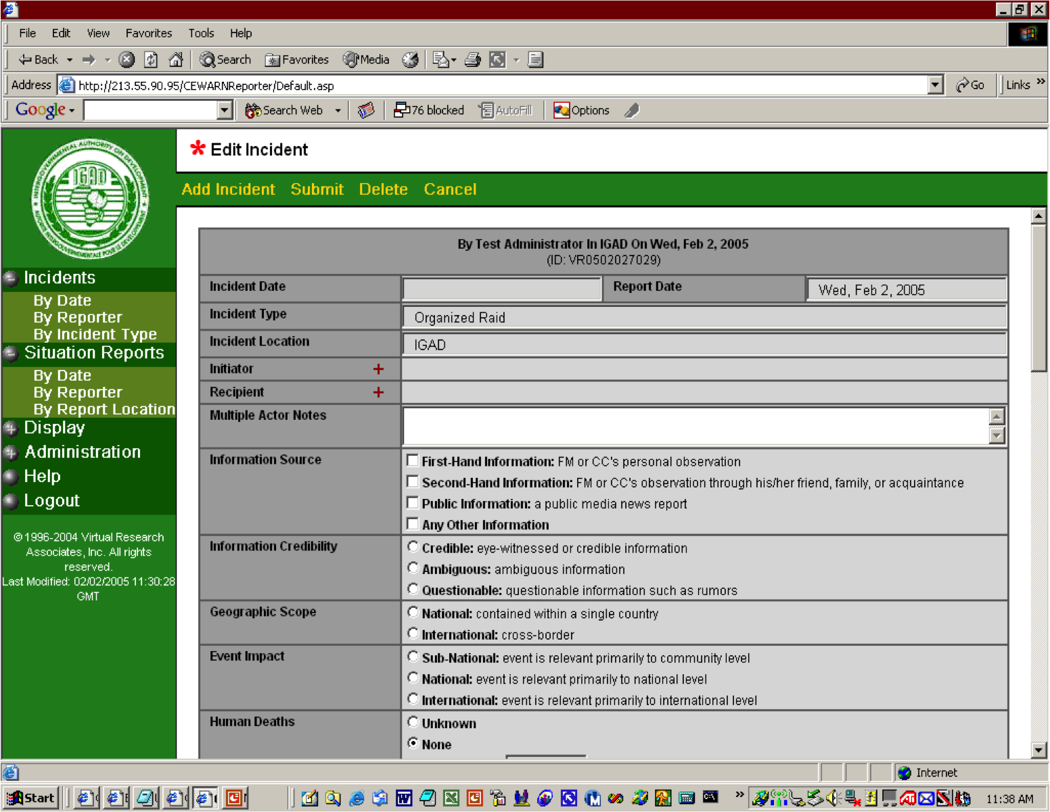Screen dimensions: 1050x812
Task: Choose Unknown for Human Deaths
Action: coord(413,722)
